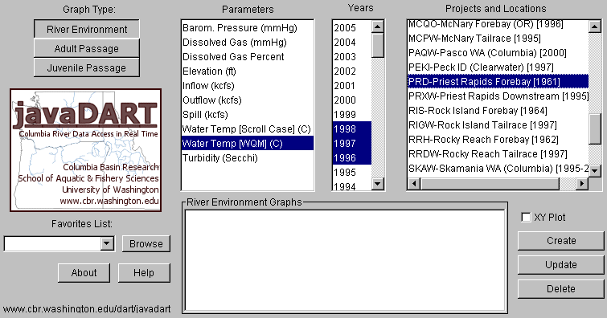Select Water Temp [WQM] (C) parameter

(x=248, y=144)
